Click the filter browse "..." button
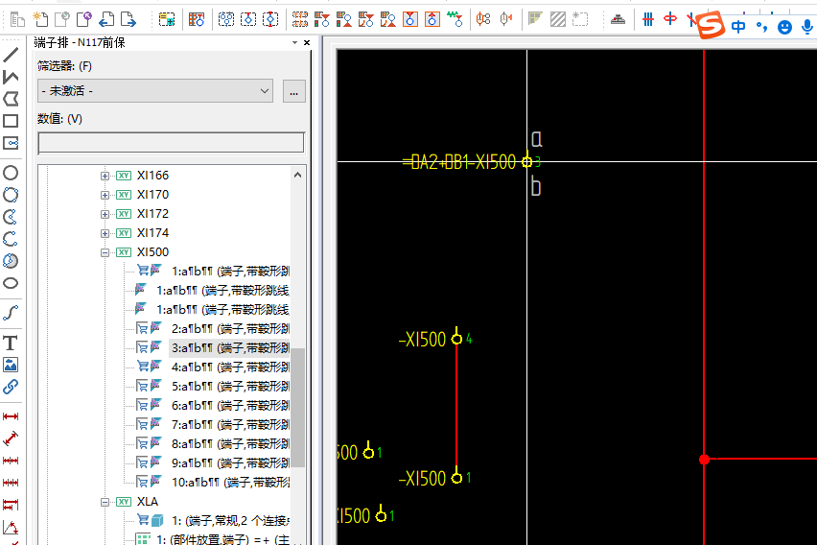 tap(293, 91)
